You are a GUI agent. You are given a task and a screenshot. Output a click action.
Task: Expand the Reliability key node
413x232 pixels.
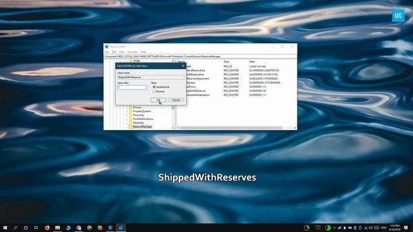[x=126, y=123]
